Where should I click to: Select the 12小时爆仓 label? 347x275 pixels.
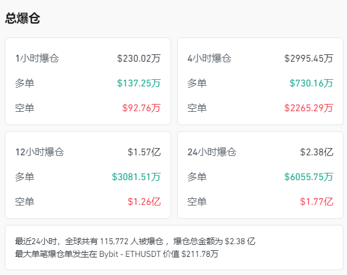40,152
